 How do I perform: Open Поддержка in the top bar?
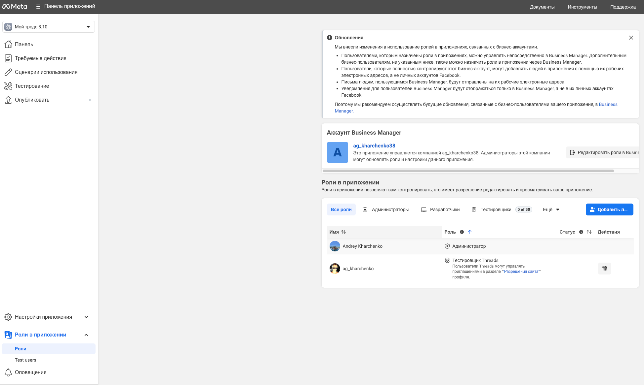coord(623,7)
